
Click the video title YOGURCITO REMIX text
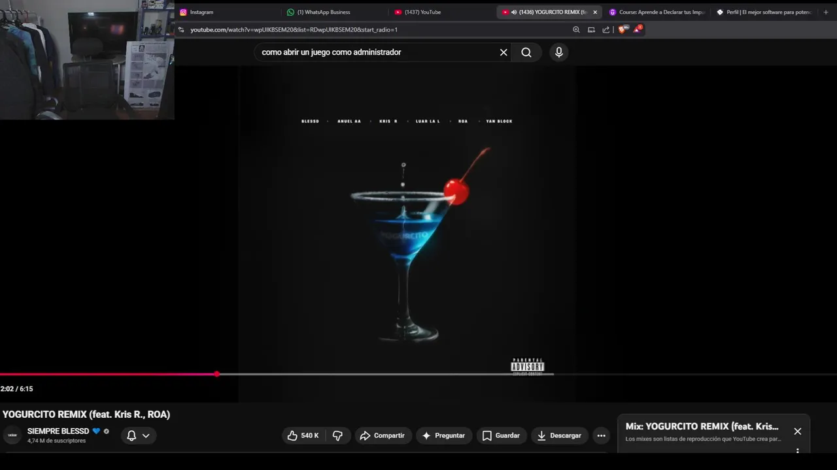pyautogui.click(x=86, y=415)
